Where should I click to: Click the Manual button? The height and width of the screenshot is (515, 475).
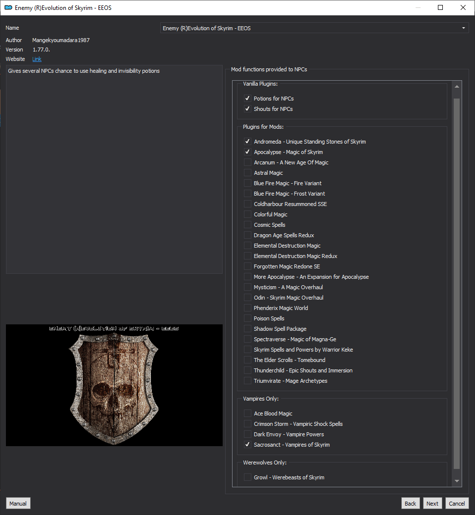coord(18,504)
